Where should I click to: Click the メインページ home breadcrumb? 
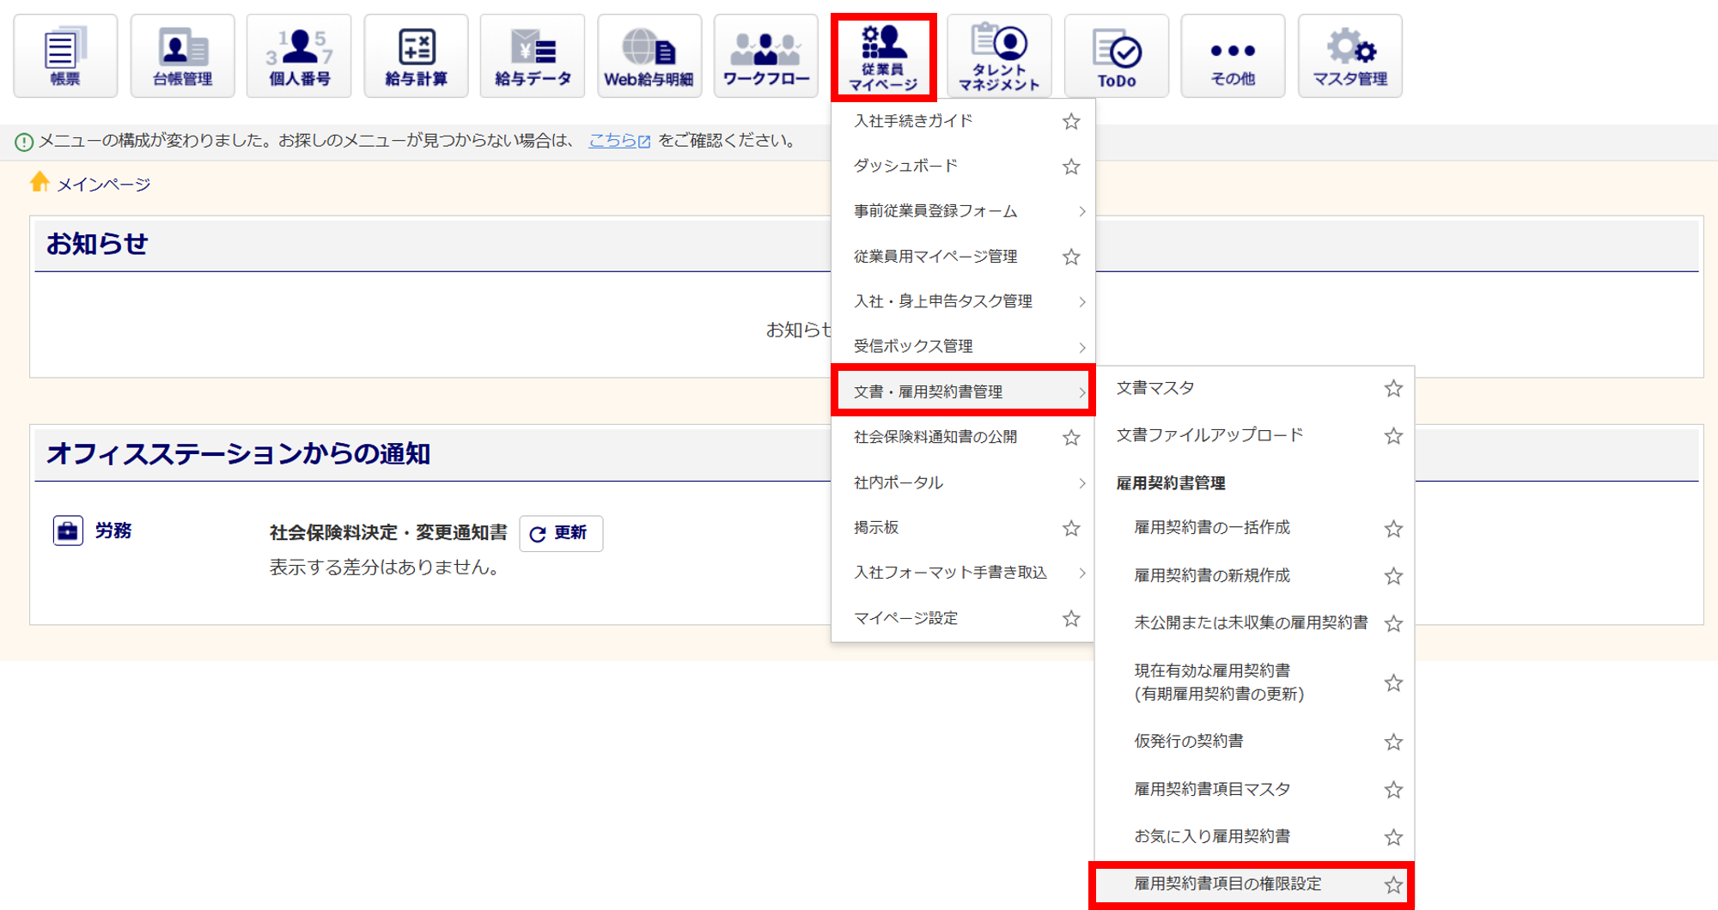[103, 185]
